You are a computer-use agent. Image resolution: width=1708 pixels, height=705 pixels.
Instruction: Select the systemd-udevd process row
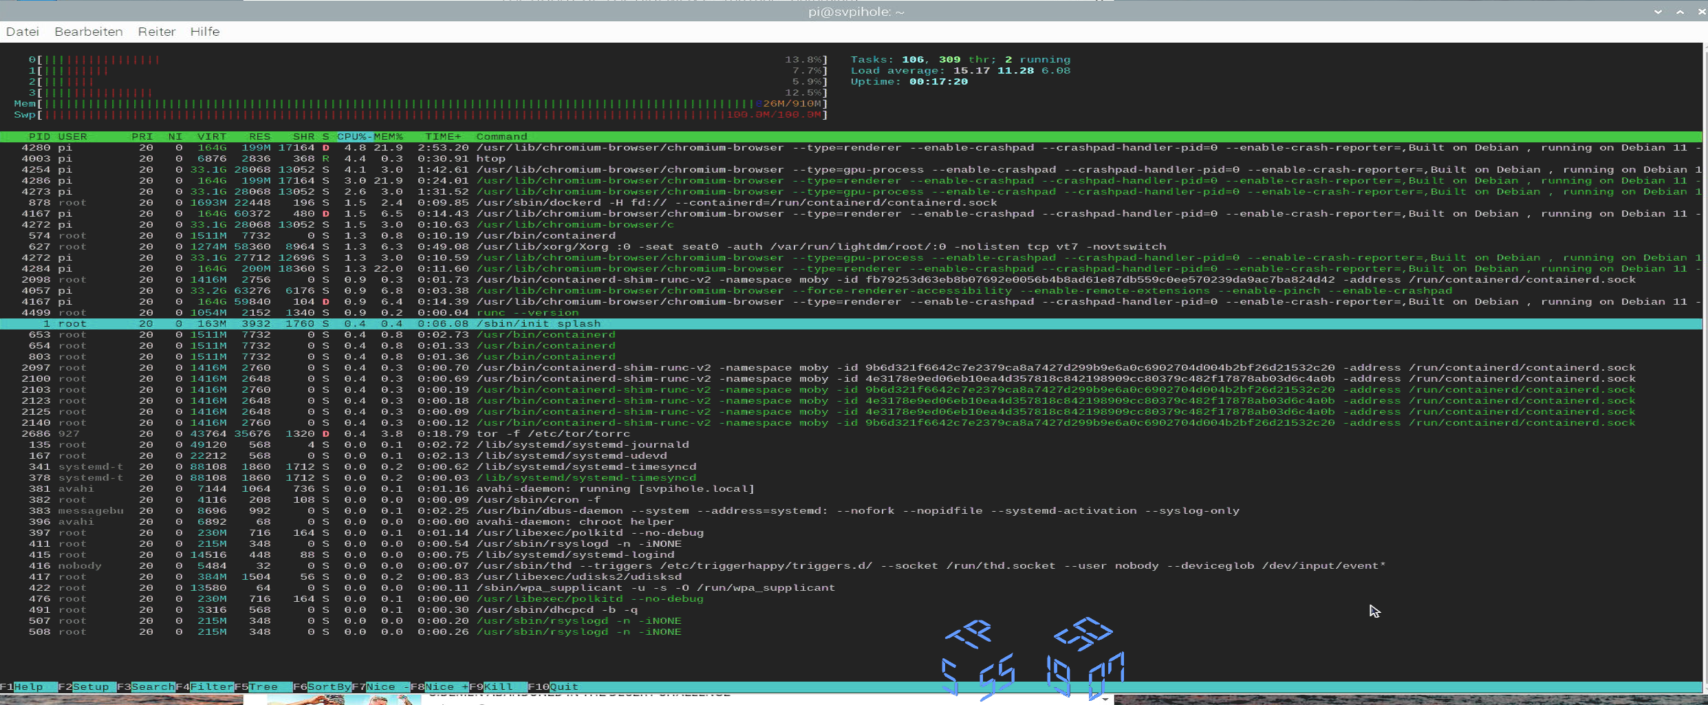pos(851,455)
